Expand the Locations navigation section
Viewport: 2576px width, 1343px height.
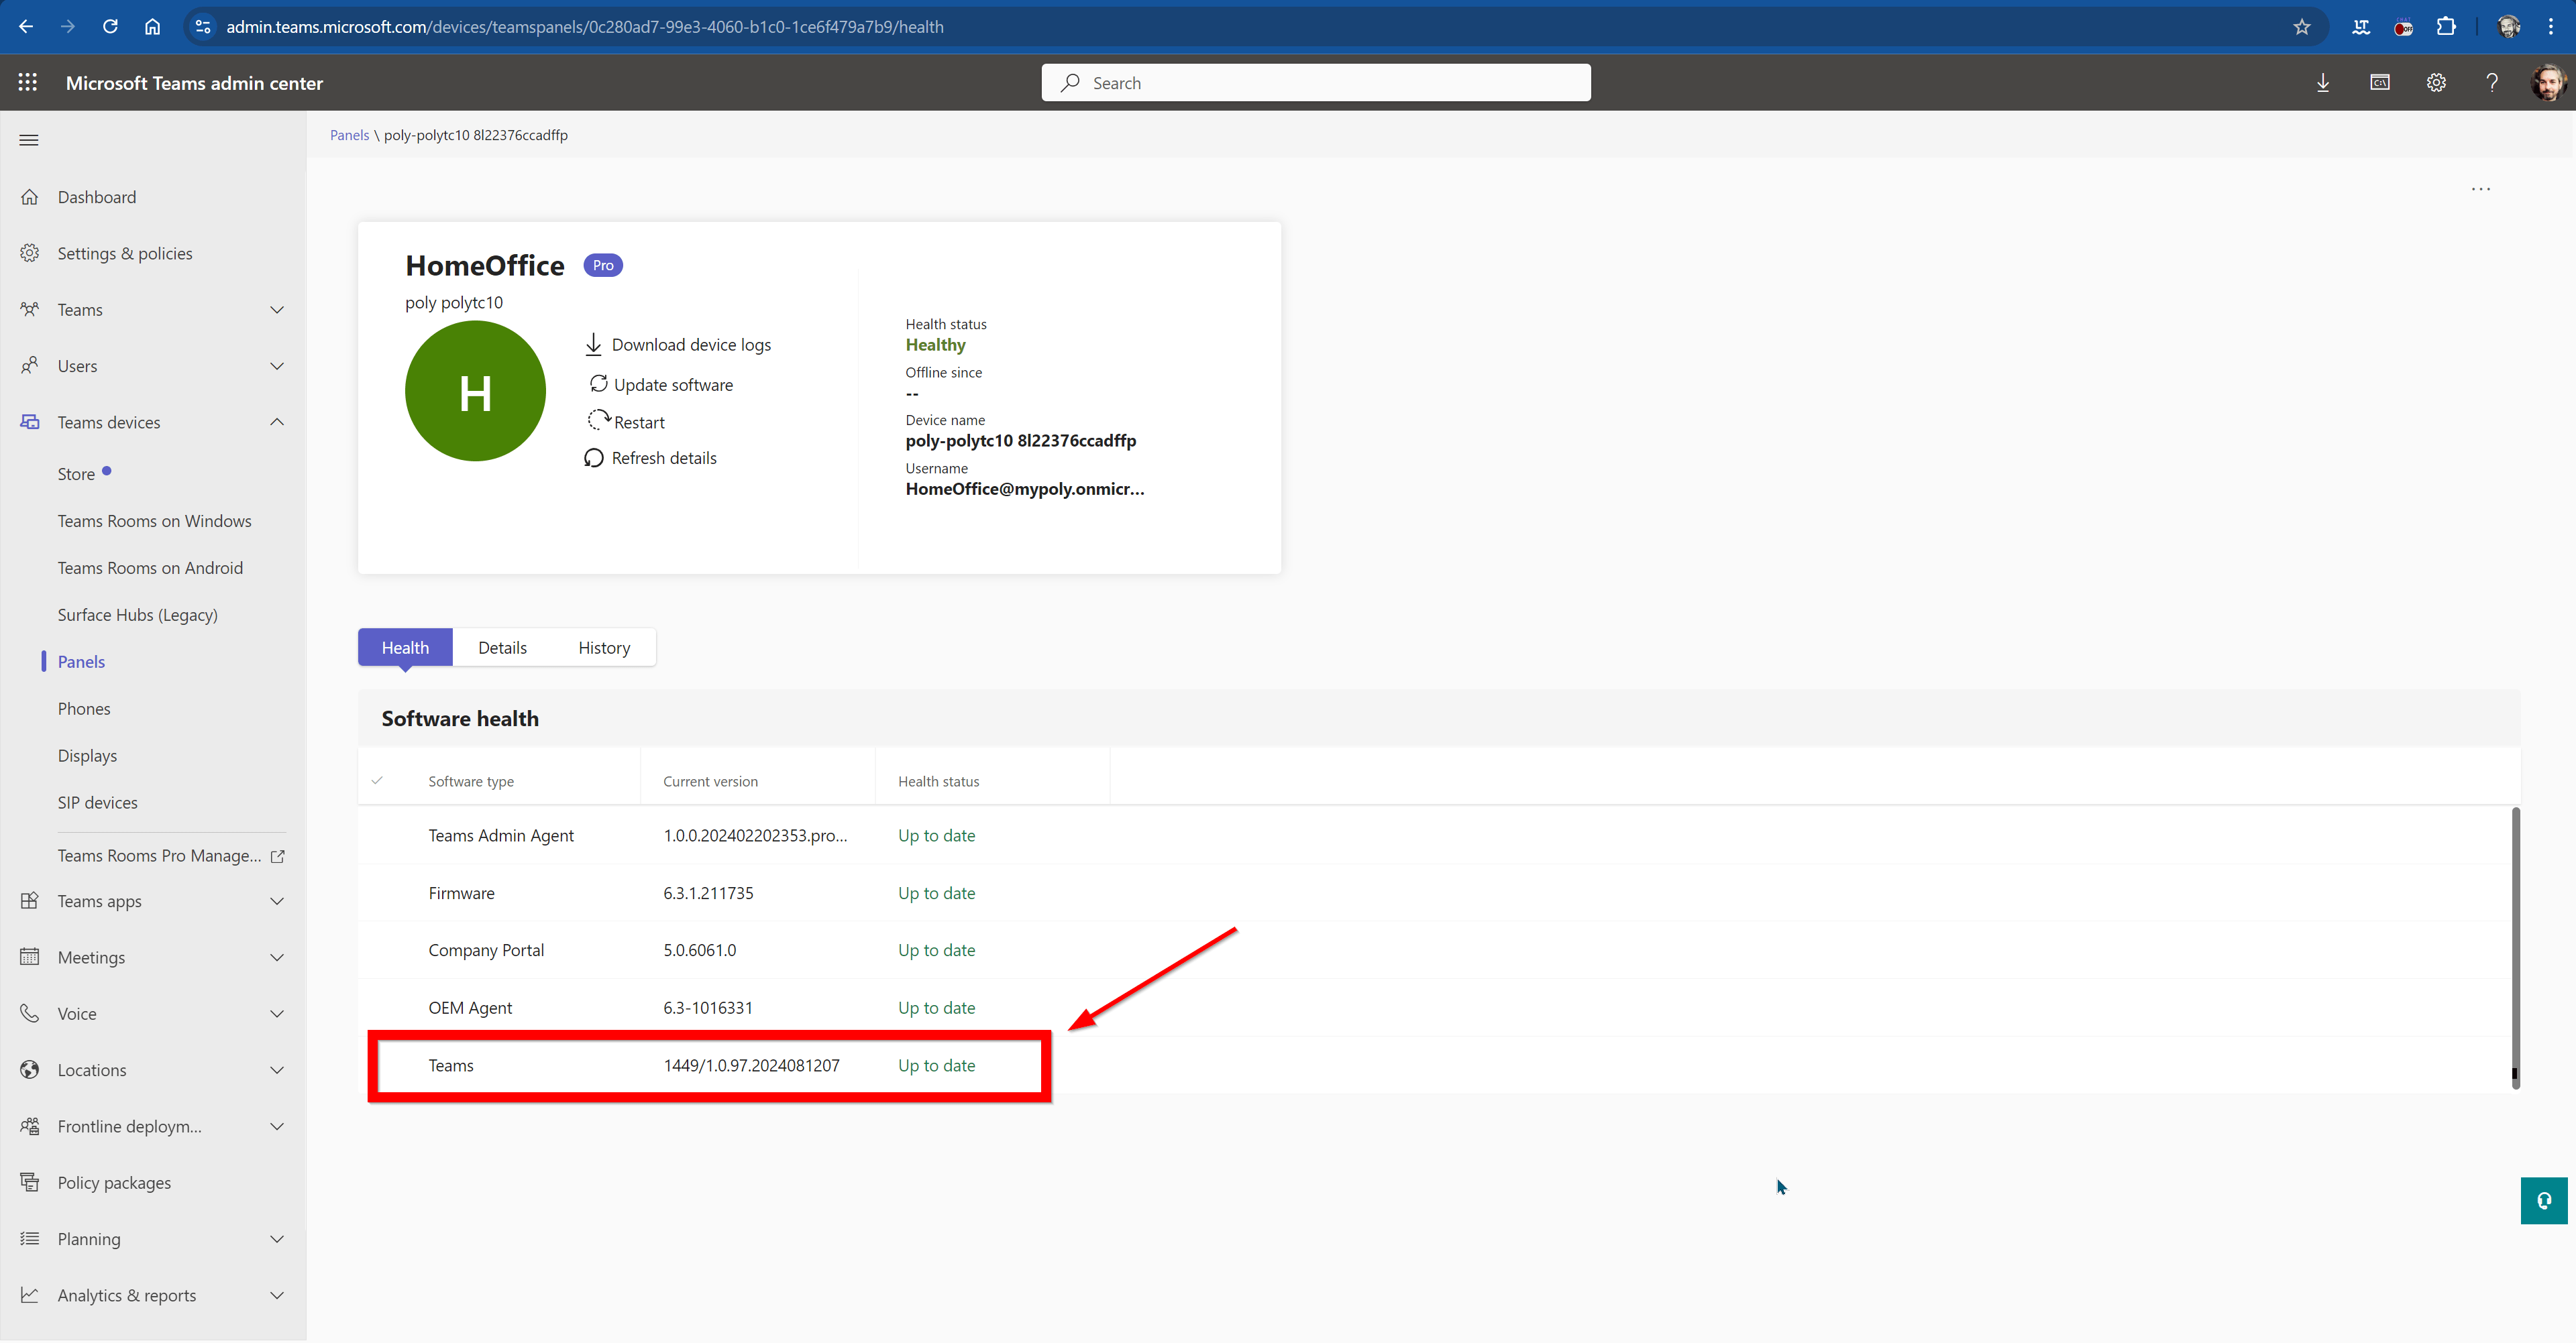pos(277,1069)
